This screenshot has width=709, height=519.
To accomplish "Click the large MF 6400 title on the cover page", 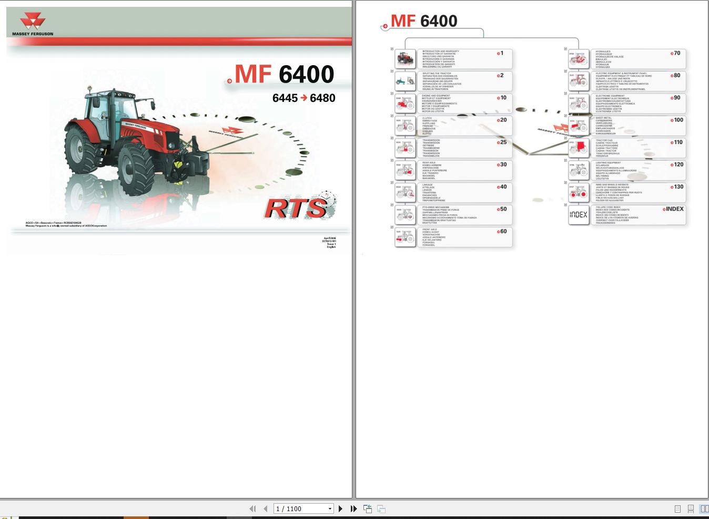I will pyautogui.click(x=284, y=74).
